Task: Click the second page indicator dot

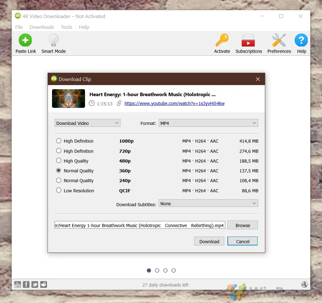Action: [x=157, y=270]
